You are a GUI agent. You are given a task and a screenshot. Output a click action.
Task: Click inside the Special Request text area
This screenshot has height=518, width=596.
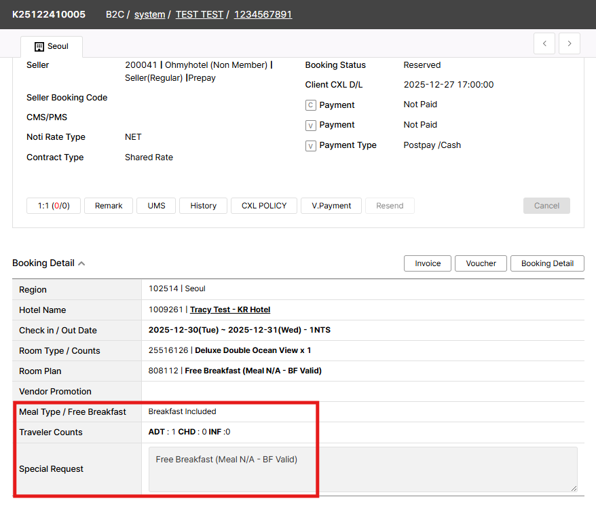tap(362, 468)
